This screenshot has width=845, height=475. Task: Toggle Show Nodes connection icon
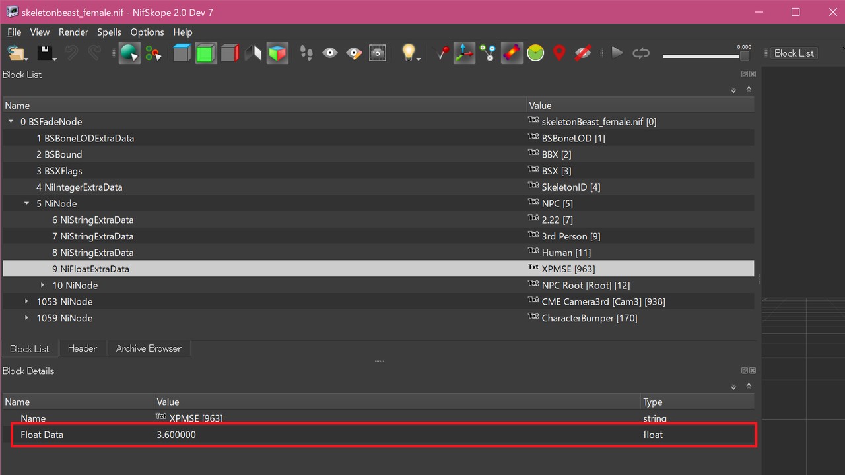coord(488,53)
